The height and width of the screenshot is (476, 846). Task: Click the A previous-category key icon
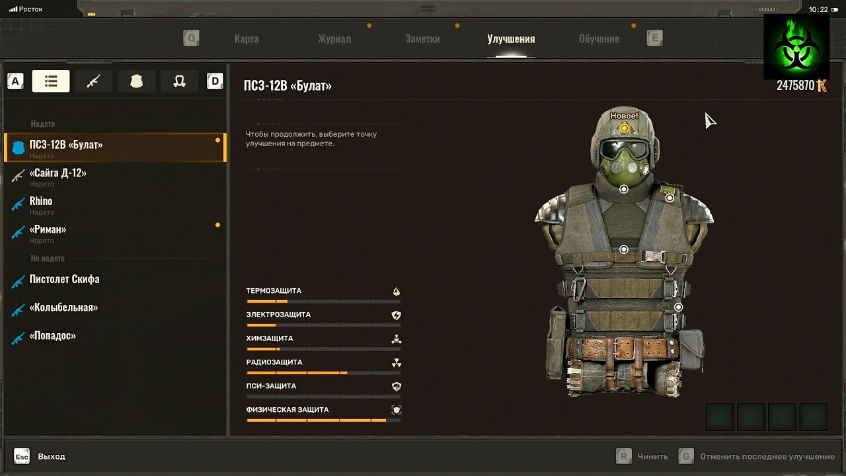coord(15,81)
